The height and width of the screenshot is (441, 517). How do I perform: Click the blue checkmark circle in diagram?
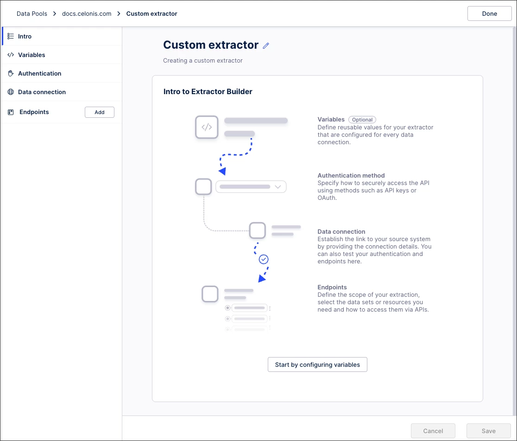(264, 259)
